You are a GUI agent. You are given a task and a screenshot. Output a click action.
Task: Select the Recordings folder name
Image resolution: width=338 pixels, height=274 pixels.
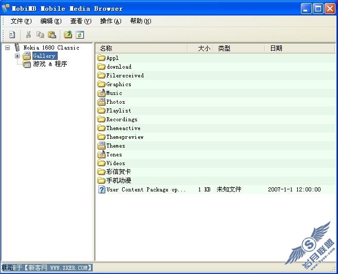(x=122, y=119)
